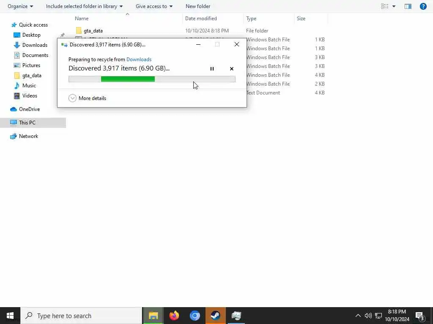Screen dimensions: 433x324
Task: Open Give access to dropdown
Action: point(154,6)
